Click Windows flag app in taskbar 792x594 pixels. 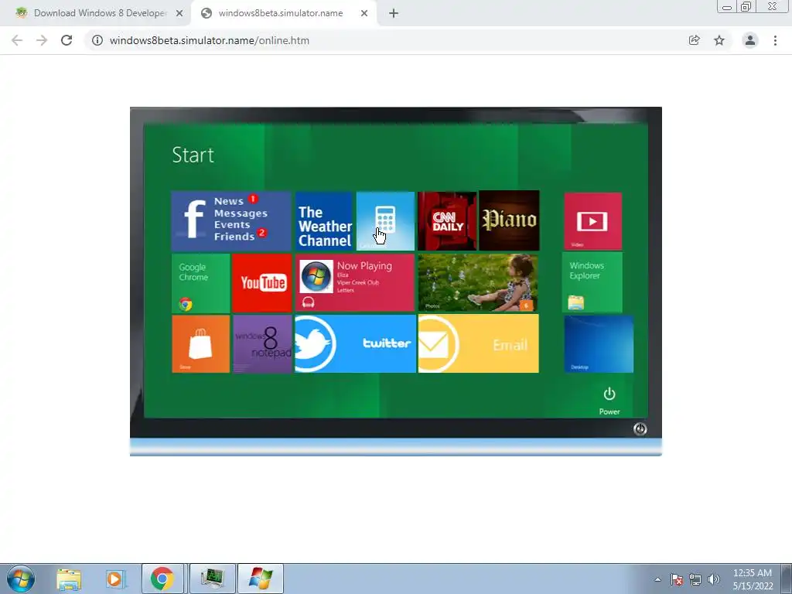click(261, 579)
